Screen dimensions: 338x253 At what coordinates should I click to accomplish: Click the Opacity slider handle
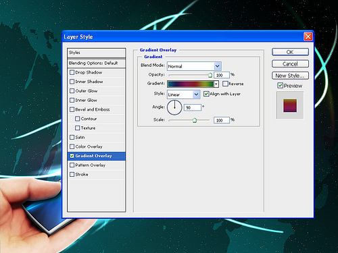[x=210, y=75]
